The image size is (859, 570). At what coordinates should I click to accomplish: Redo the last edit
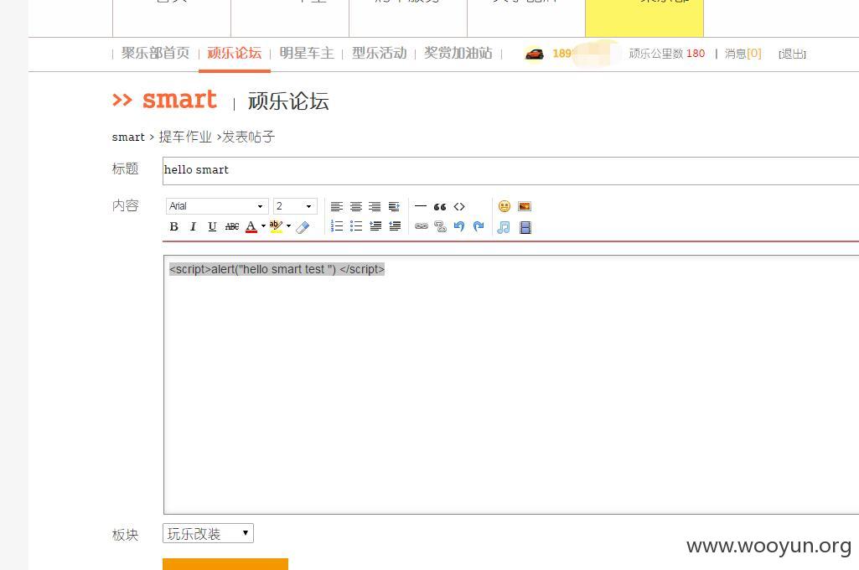click(x=479, y=226)
